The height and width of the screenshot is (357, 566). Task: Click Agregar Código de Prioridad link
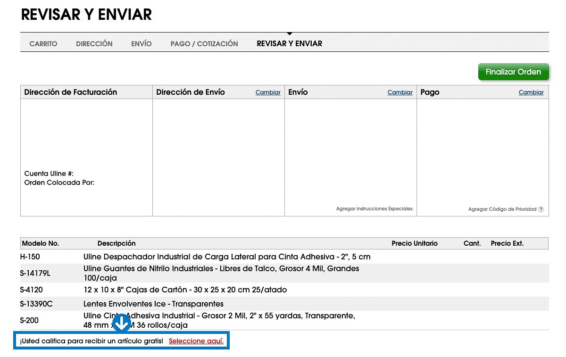(502, 209)
